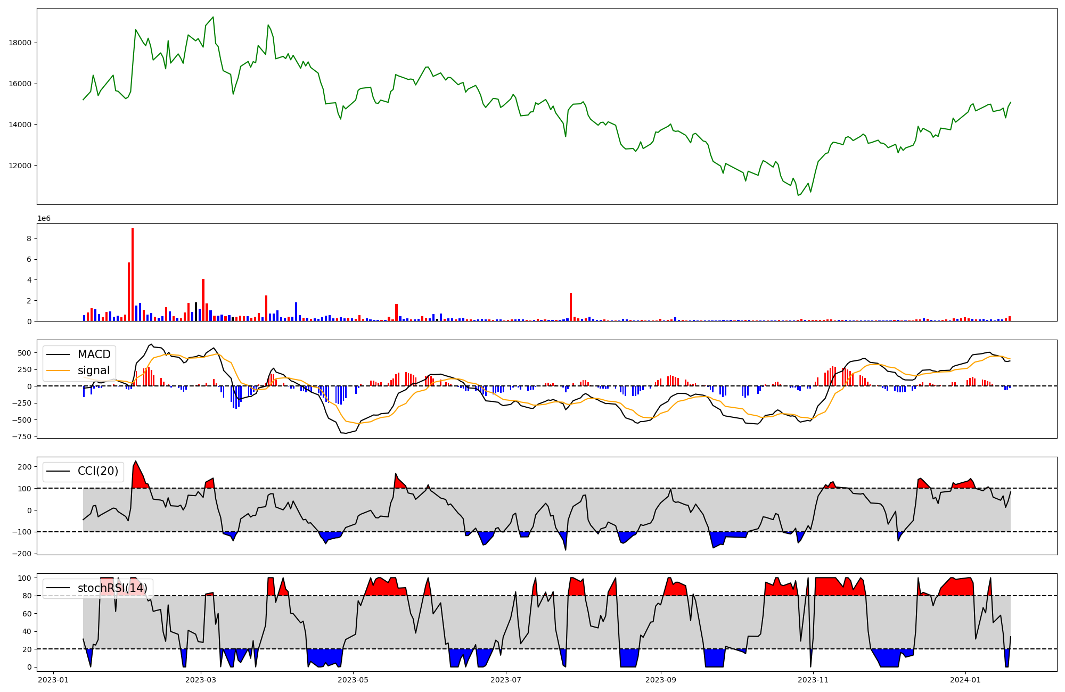1065x692 pixels.
Task: Click the stochRSI(14) legend label
Action: click(112, 588)
